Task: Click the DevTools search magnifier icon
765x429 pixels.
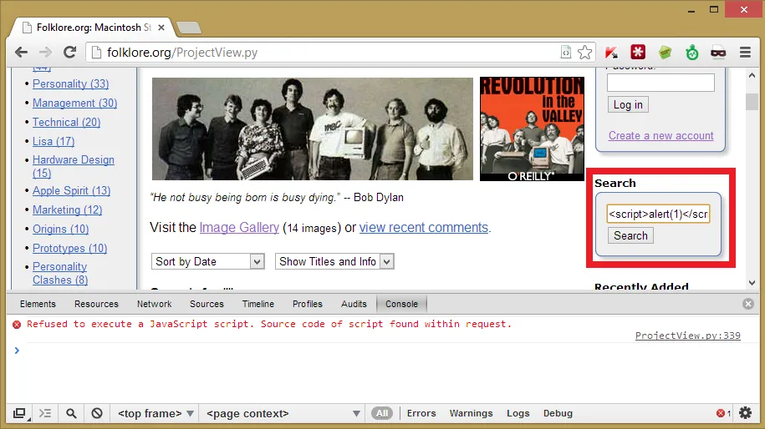Action: (72, 413)
